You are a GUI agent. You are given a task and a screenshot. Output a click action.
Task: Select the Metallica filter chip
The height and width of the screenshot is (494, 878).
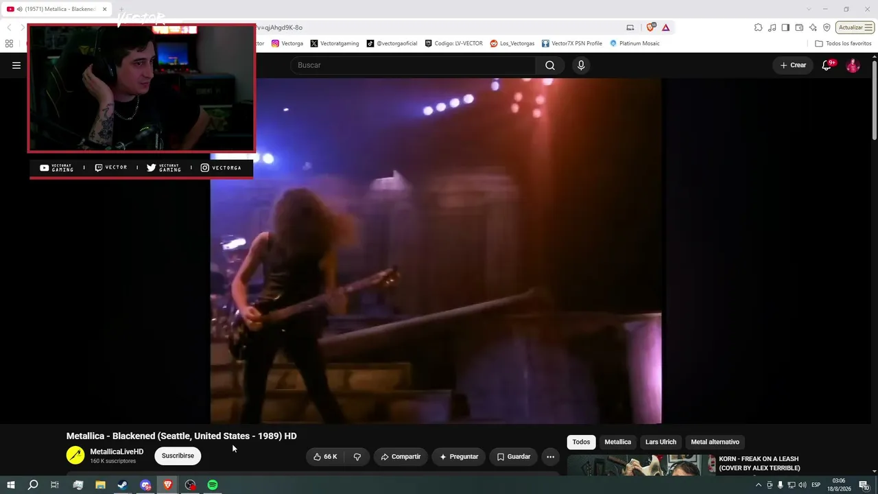(x=617, y=442)
